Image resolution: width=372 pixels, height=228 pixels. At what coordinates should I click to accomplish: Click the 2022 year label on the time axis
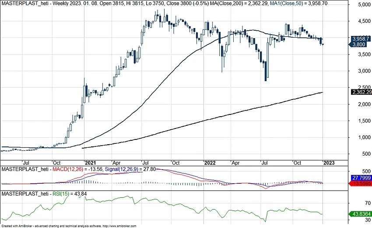[x=210, y=163]
